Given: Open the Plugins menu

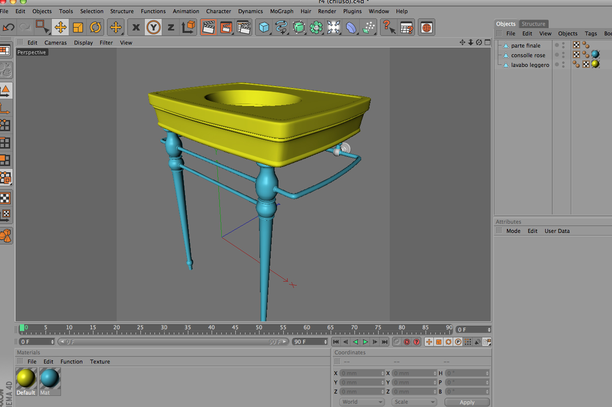Looking at the screenshot, I should coord(352,11).
